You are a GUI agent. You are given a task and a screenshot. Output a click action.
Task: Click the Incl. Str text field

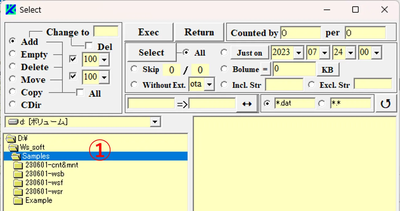(x=284, y=85)
